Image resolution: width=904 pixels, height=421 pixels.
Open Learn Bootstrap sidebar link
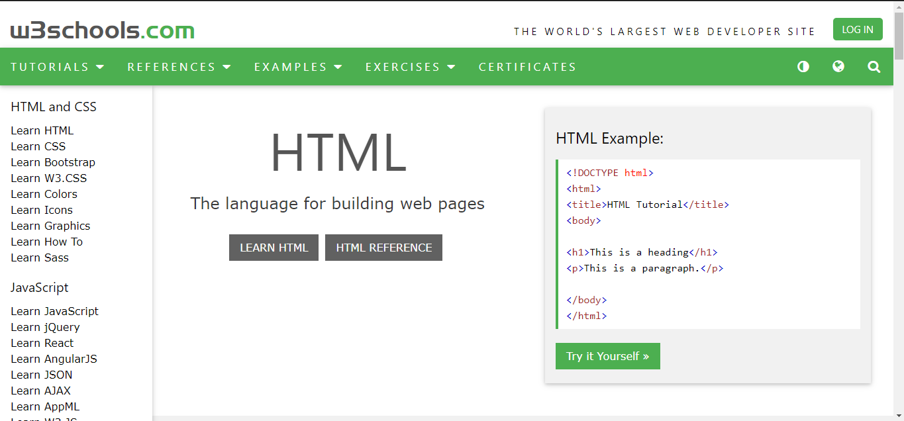tap(53, 162)
